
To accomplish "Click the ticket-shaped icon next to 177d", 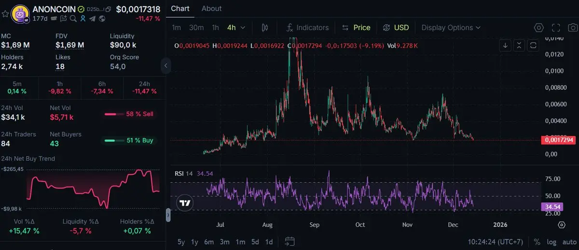I will [x=54, y=18].
